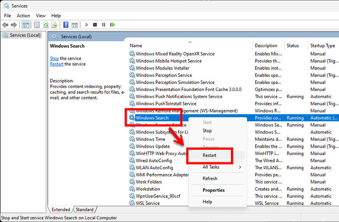
Task: Click Restart Service toolbar icon
Action: tap(112, 25)
